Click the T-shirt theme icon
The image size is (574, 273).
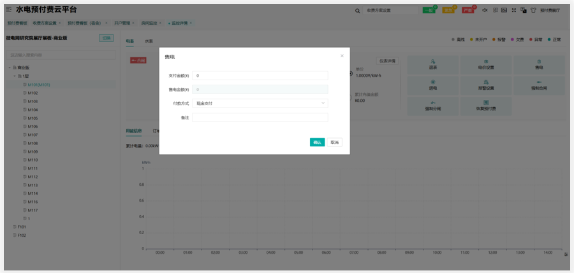(x=533, y=10)
